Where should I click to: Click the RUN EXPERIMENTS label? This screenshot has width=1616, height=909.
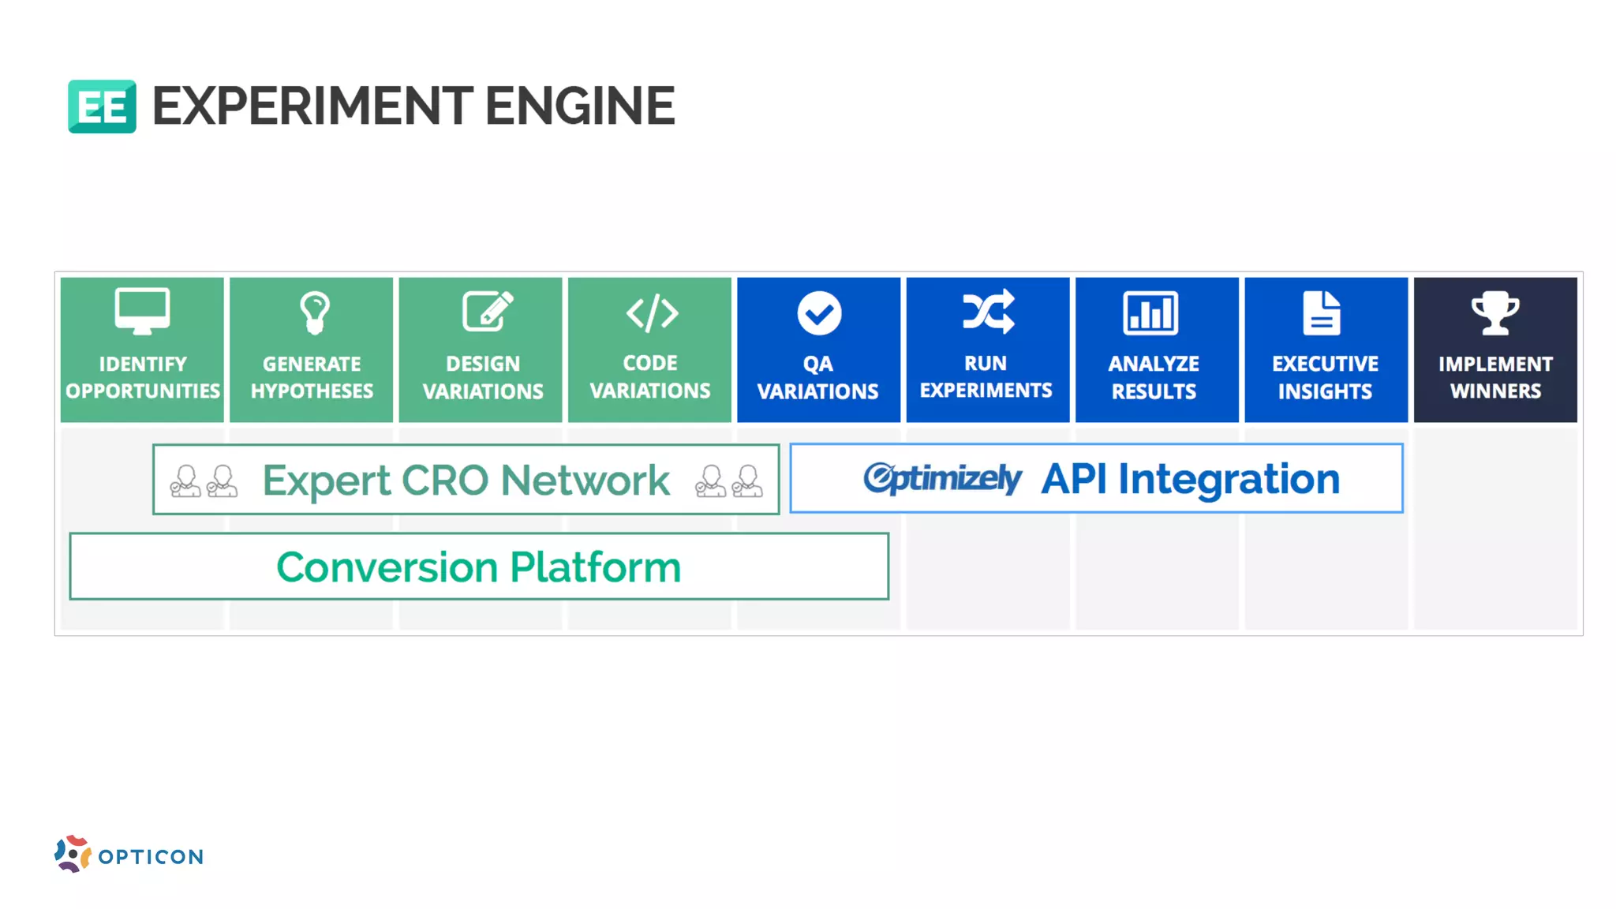(x=986, y=376)
